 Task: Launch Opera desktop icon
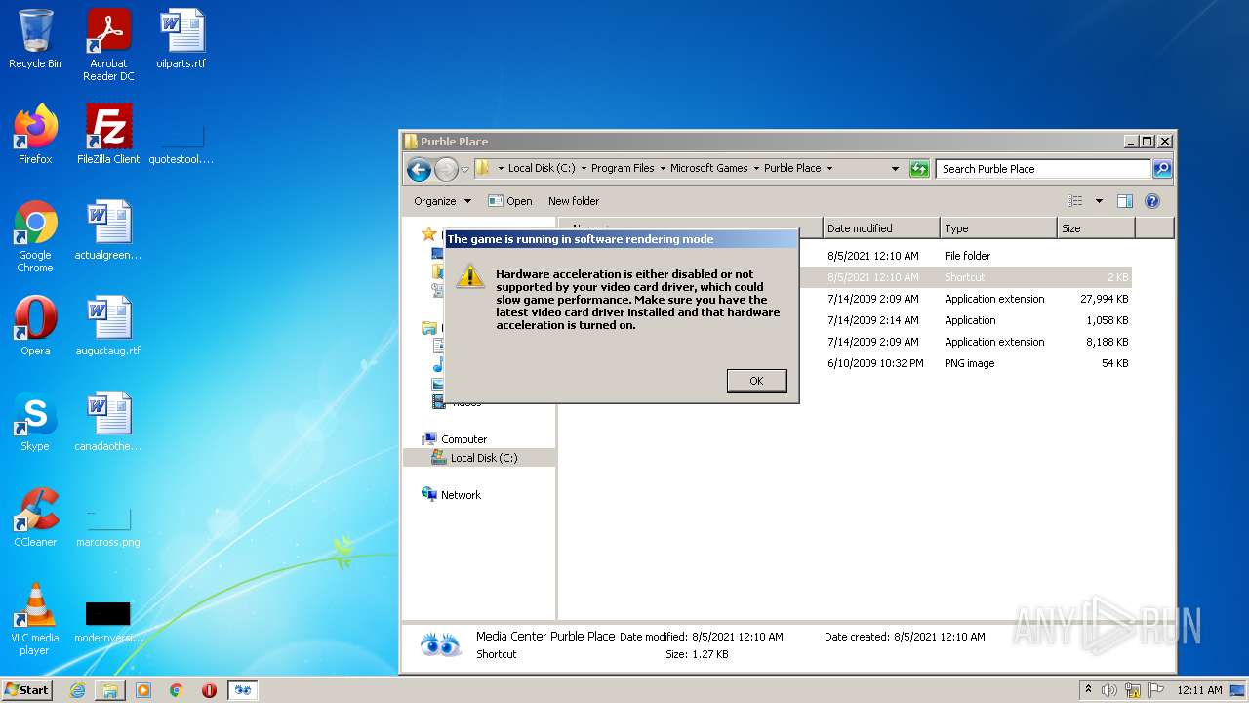35,326
